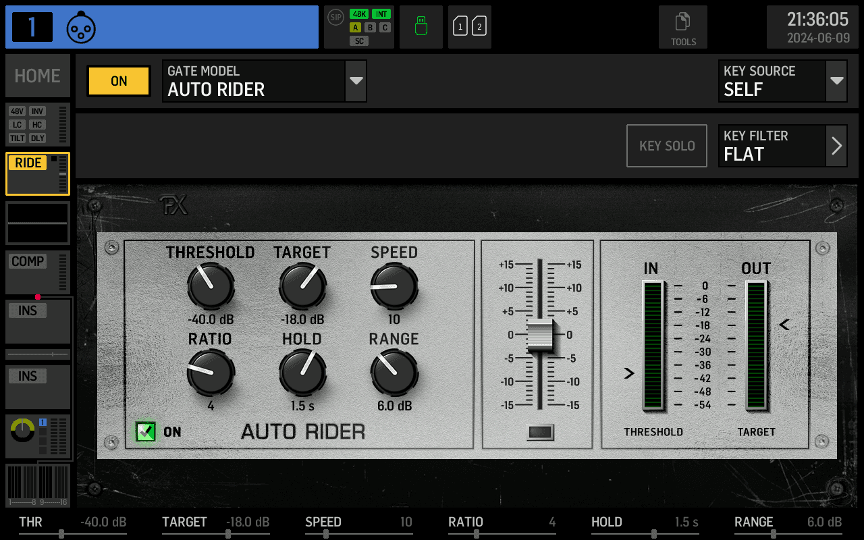The width and height of the screenshot is (864, 540).
Task: Click the TARGET knob
Action: click(x=302, y=286)
